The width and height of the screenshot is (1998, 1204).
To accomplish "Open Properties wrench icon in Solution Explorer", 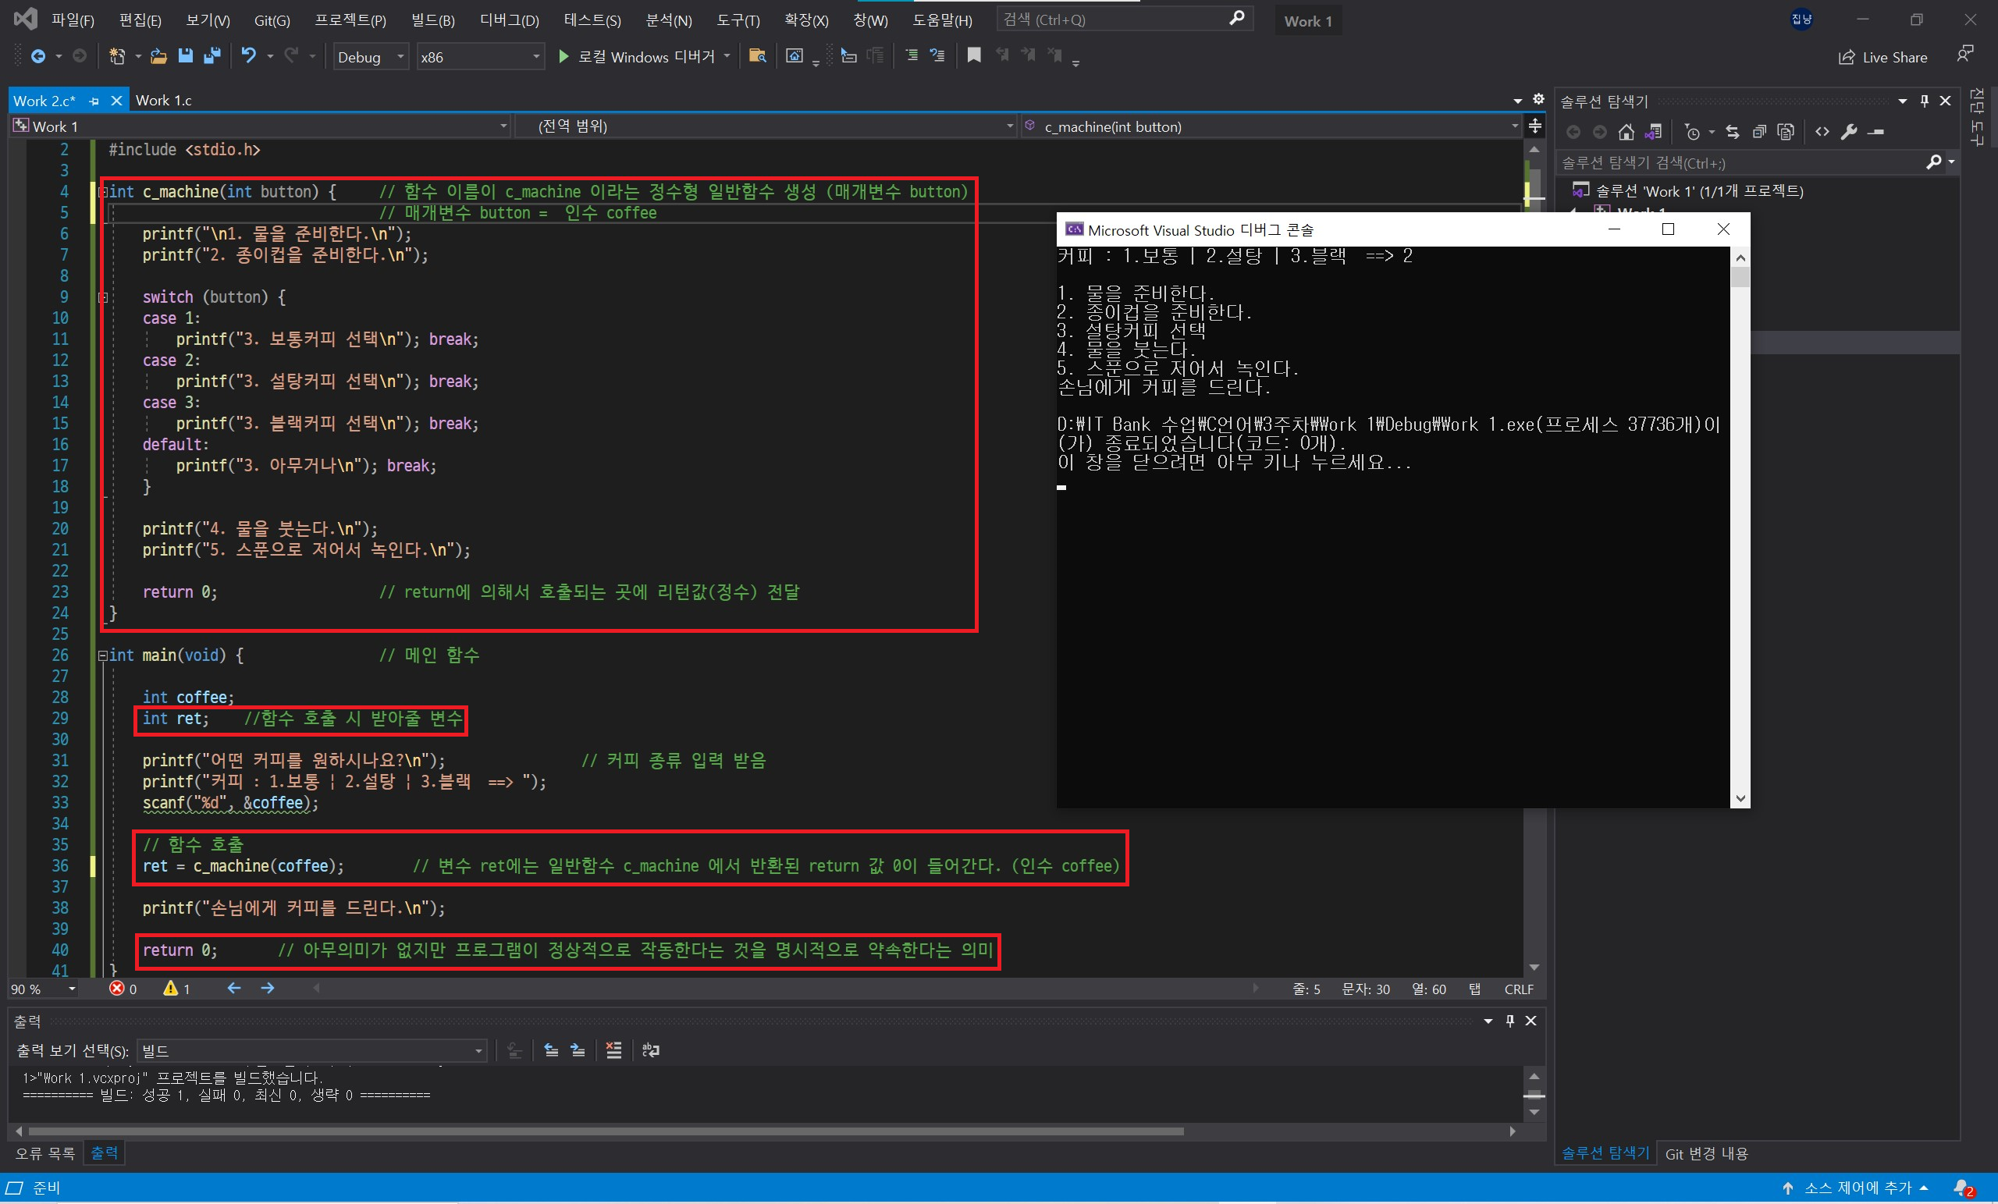I will pyautogui.click(x=1849, y=132).
